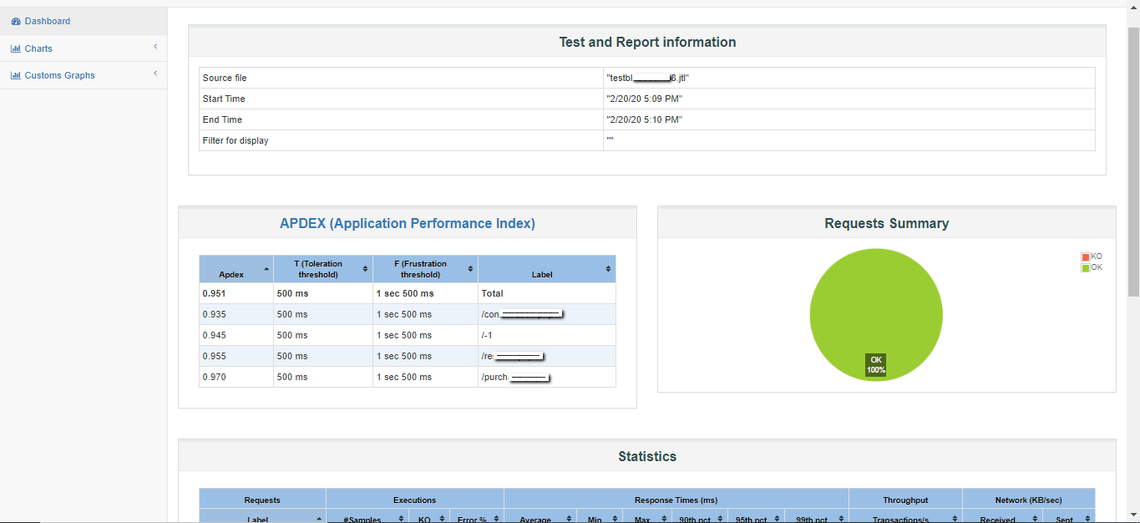Collapse the Charts submenu chevron
The image size is (1140, 523).
pyautogui.click(x=155, y=48)
